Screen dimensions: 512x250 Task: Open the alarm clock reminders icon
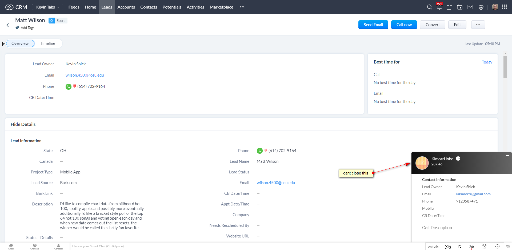485,247
